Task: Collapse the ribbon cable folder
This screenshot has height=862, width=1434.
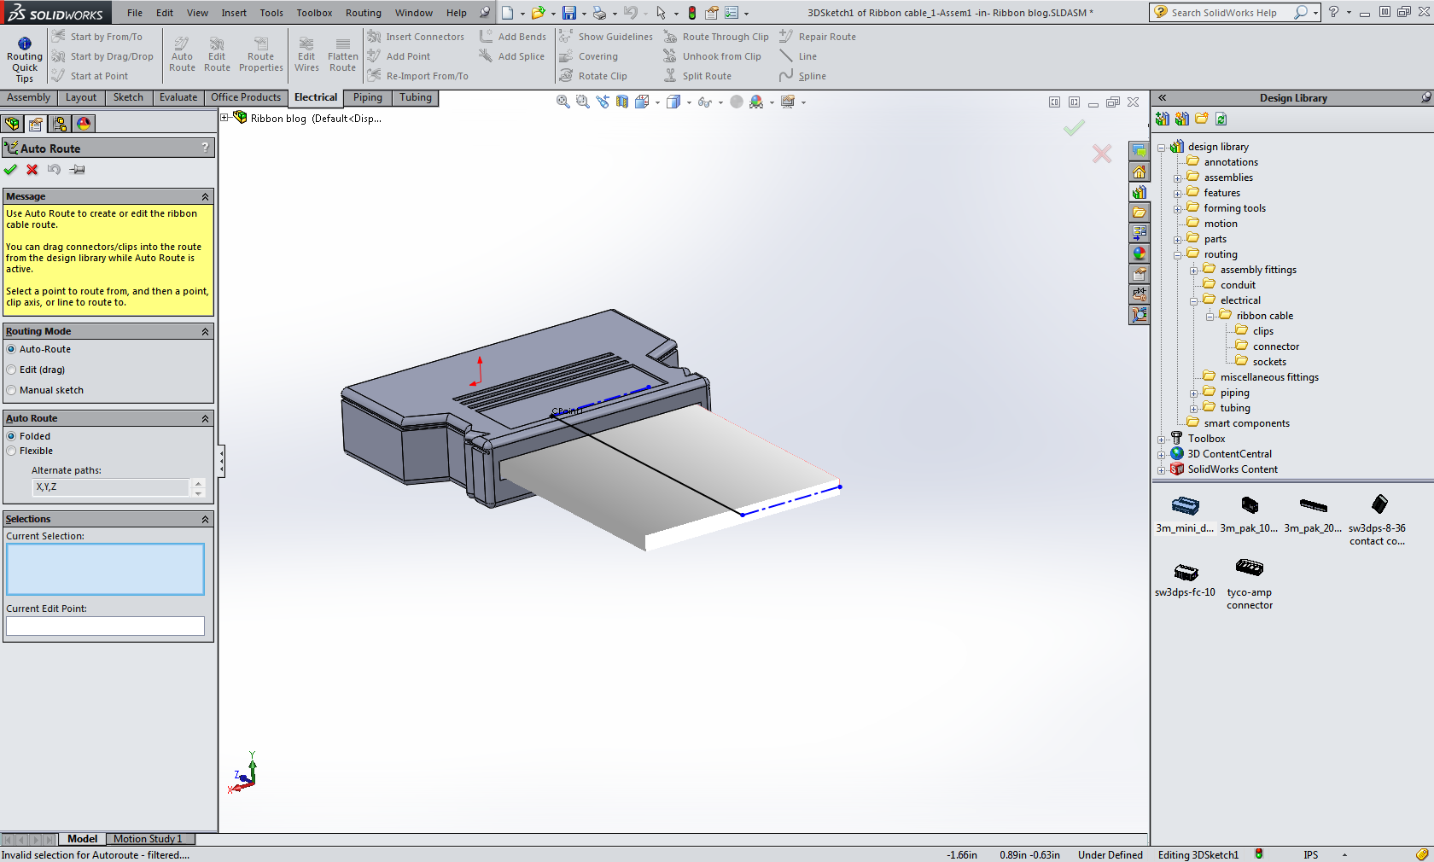Action: 1210,317
